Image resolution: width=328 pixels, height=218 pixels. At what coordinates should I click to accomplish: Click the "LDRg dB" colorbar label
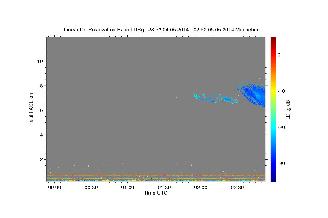point(288,110)
